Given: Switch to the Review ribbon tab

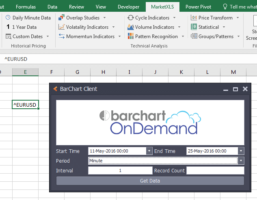Looking at the screenshot, I should click(76, 7).
